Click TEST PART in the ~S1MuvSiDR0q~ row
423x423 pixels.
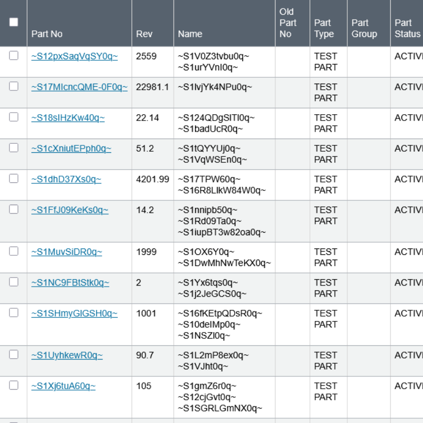326,258
